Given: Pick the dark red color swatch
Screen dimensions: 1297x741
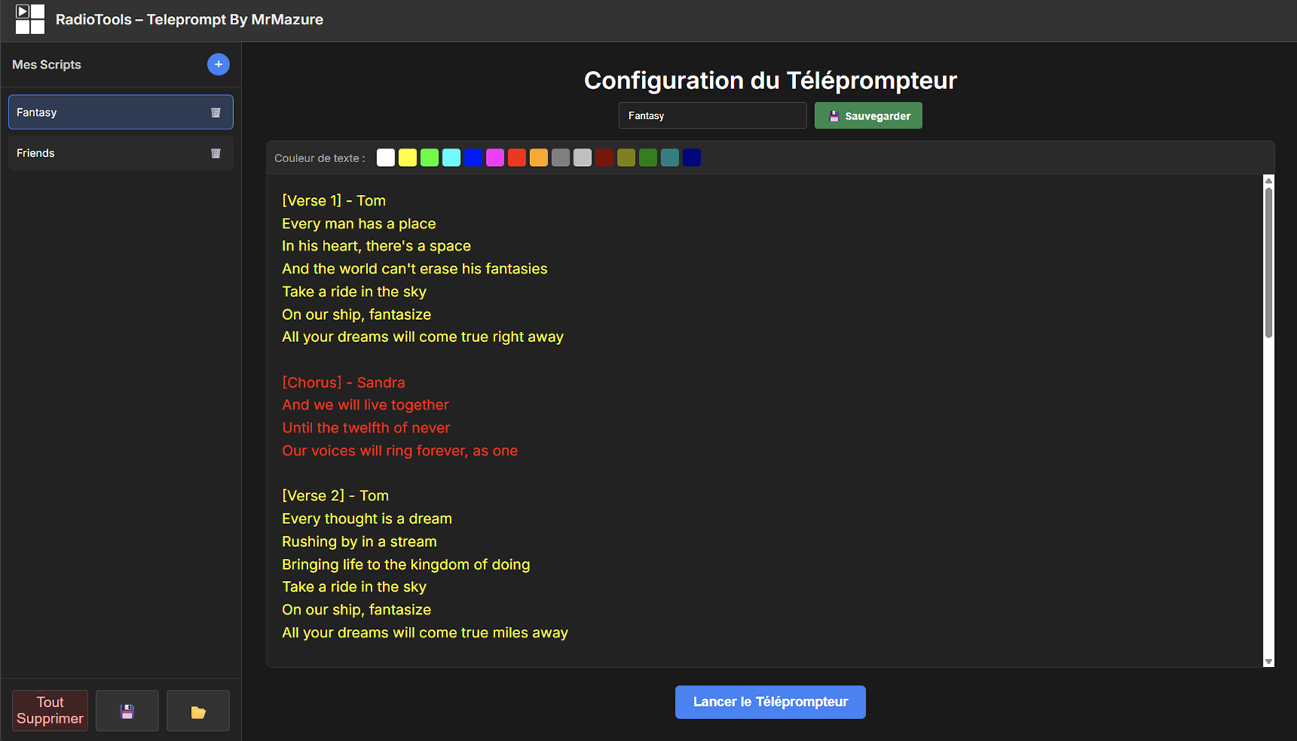Looking at the screenshot, I should [x=605, y=158].
